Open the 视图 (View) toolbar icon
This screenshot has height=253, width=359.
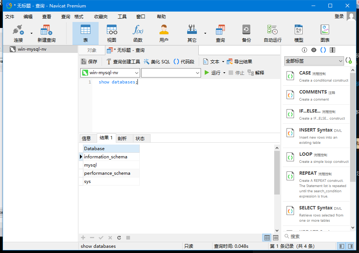(x=112, y=33)
